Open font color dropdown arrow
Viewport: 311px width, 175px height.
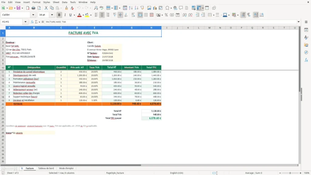(x=83, y=15)
